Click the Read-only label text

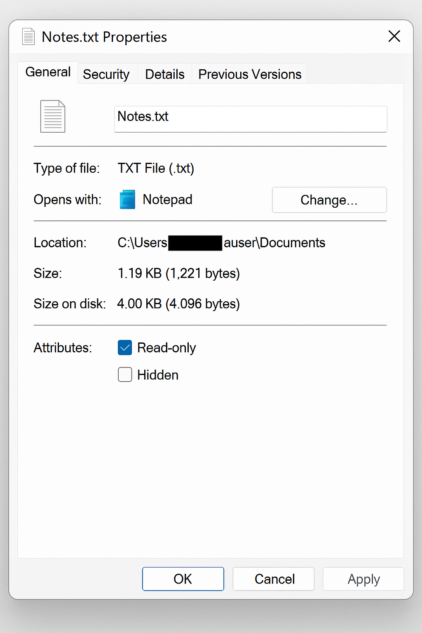(x=166, y=348)
